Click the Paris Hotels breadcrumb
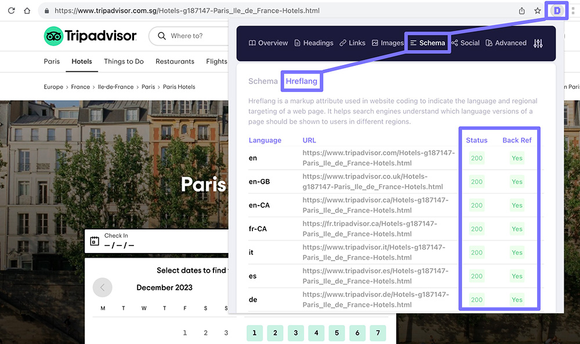This screenshot has height=344, width=580. click(x=179, y=87)
